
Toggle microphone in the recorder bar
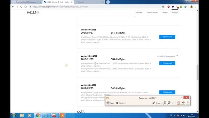[188, 103]
